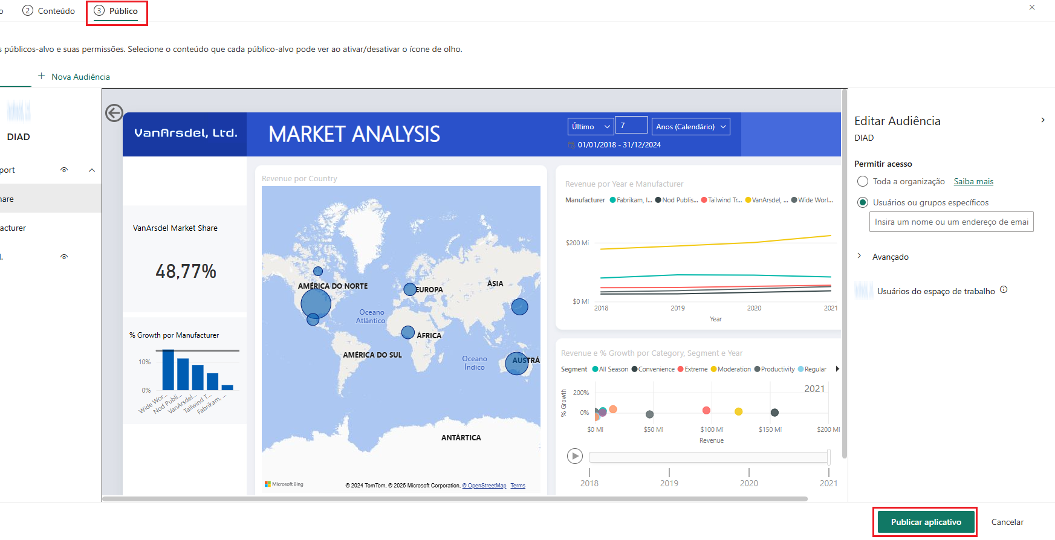Add a new audience with Nova Audiência
The height and width of the screenshot is (540, 1055).
click(x=74, y=77)
